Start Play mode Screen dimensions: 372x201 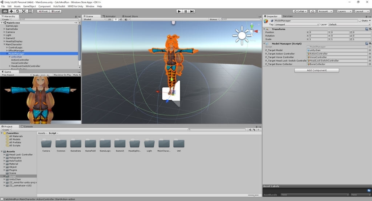tap(179, 11)
